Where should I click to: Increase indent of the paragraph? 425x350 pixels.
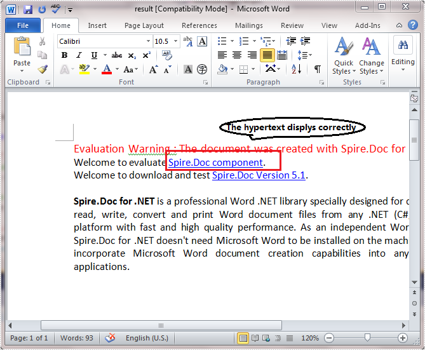(306, 41)
